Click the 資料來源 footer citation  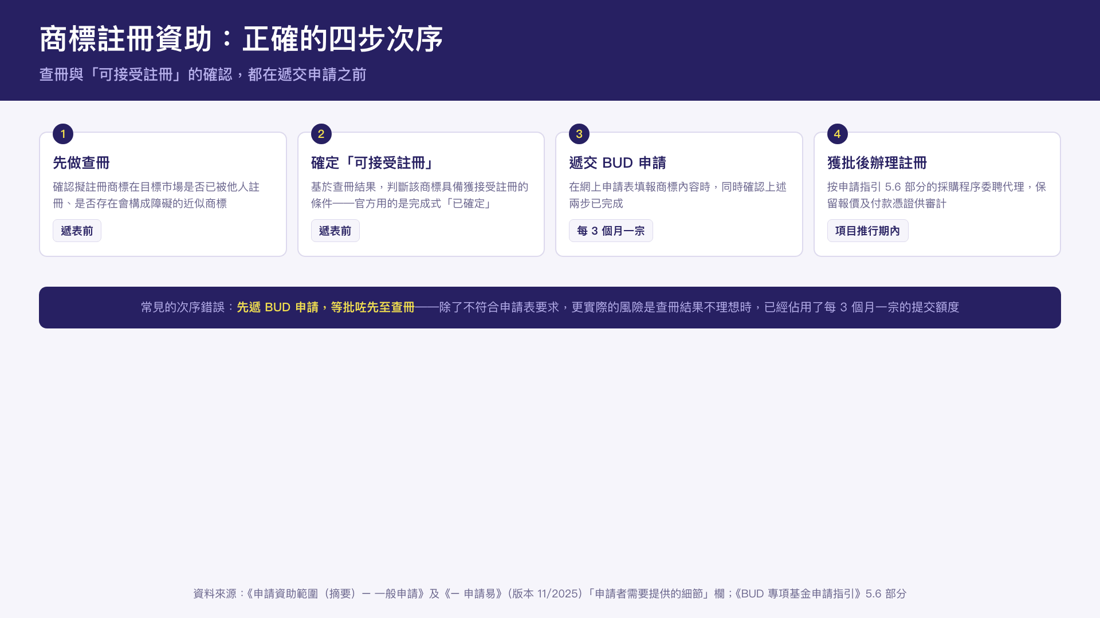click(550, 593)
